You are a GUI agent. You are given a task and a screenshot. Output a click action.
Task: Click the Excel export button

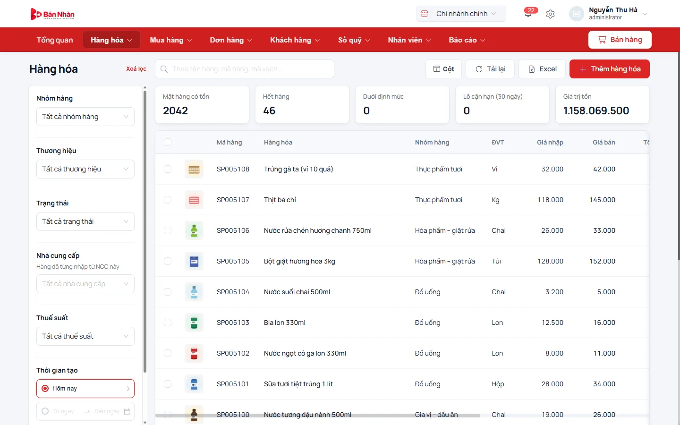pyautogui.click(x=542, y=69)
